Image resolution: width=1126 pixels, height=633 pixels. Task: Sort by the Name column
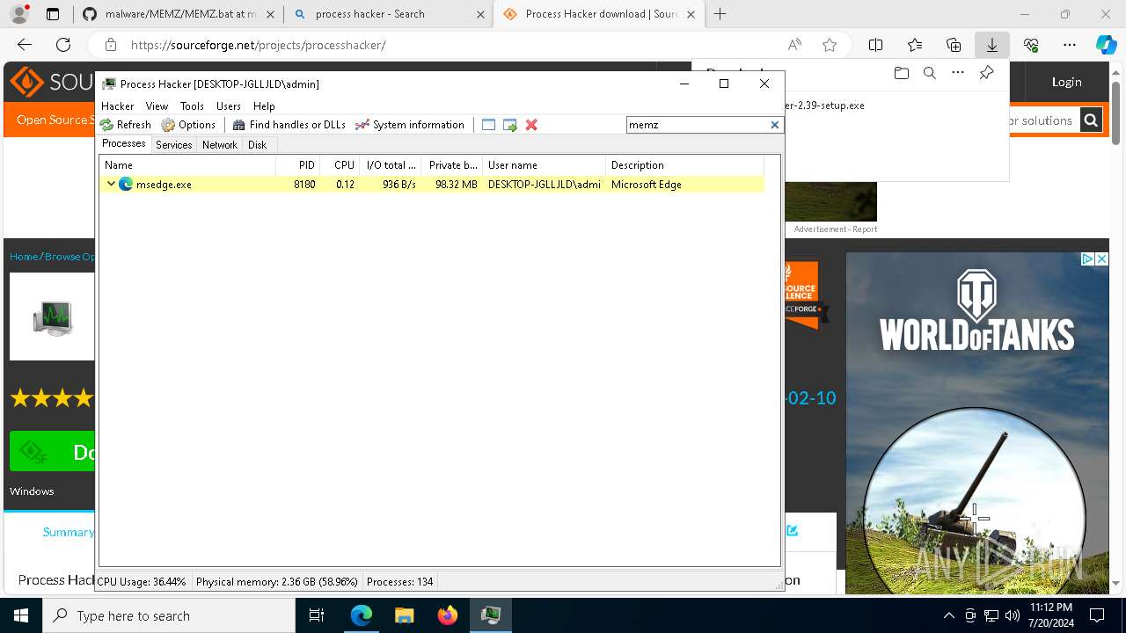pos(188,164)
